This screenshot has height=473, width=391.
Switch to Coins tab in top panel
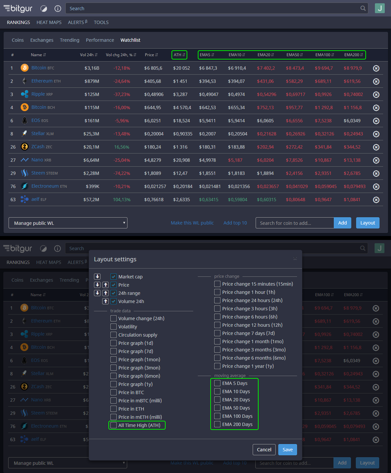(x=18, y=40)
